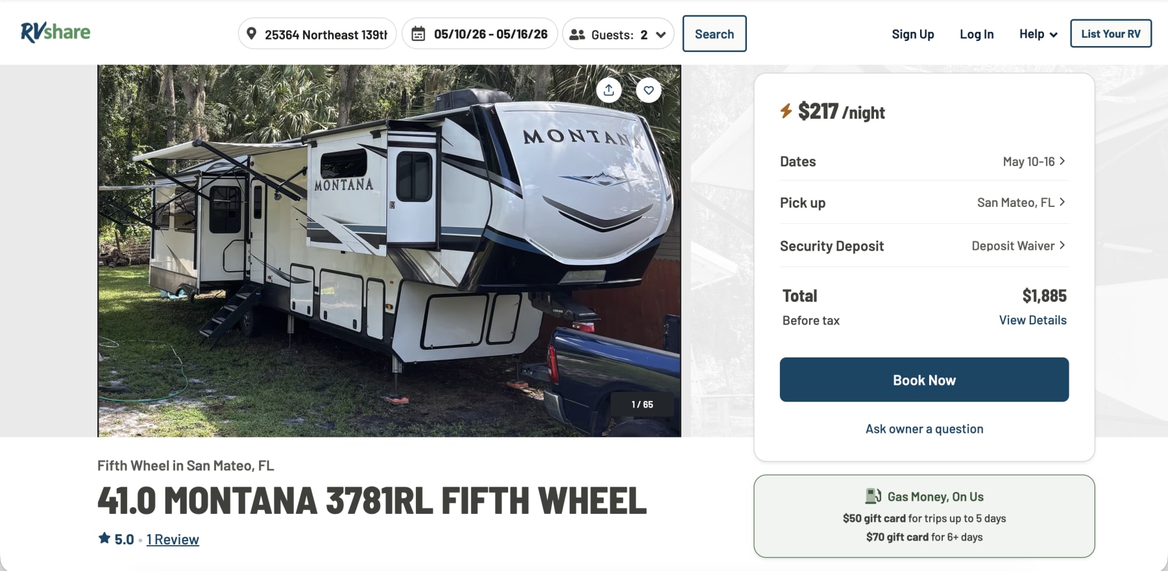The height and width of the screenshot is (571, 1168).
Task: Expand the Dates May 10-16 row
Action: point(1034,162)
